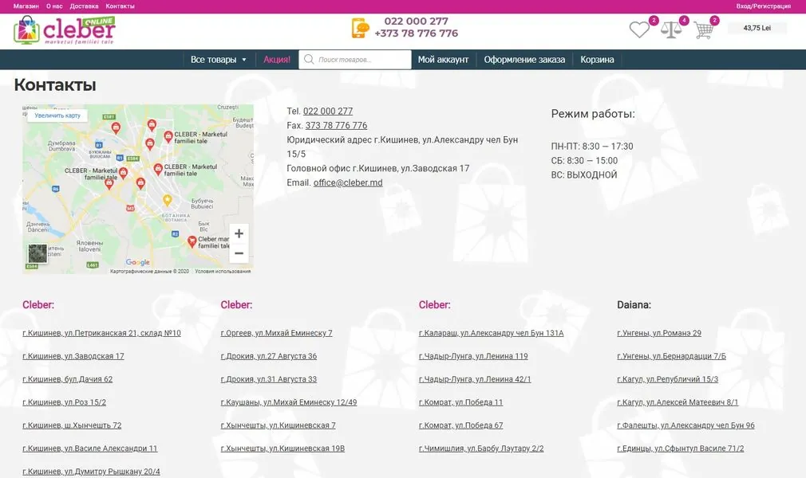
Task: Expand the Все товары dropdown
Action: [x=219, y=60]
